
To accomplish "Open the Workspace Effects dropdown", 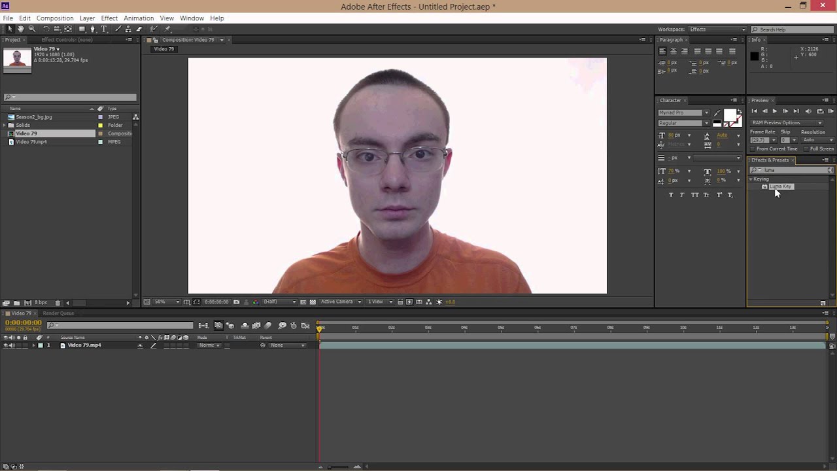I will pos(717,29).
